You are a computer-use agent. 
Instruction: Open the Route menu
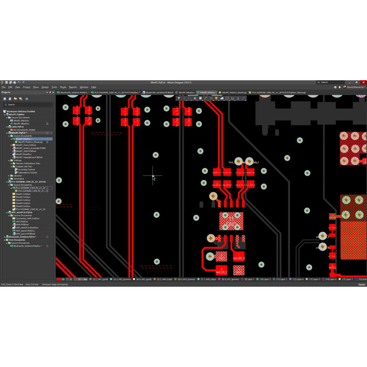coord(63,87)
